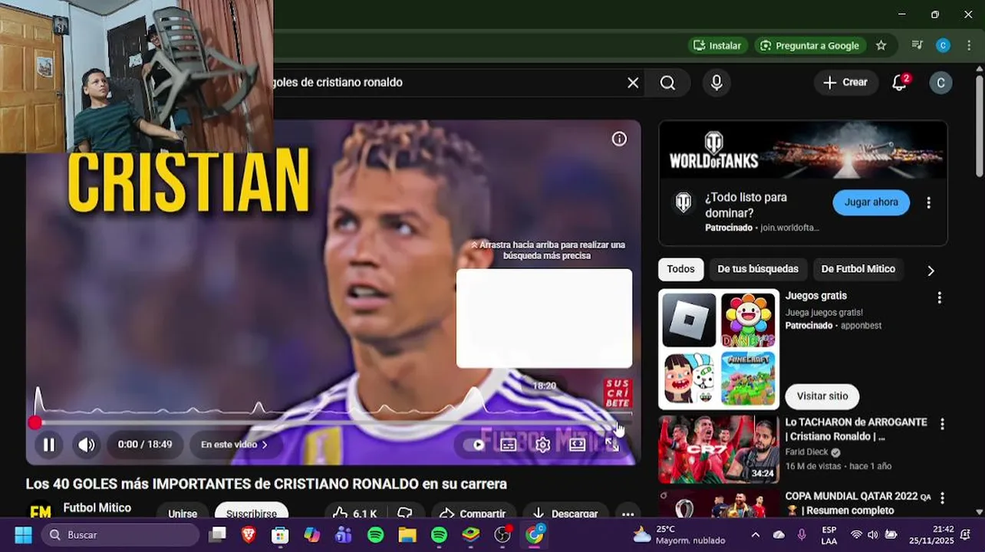Screen dimensions: 985x552
Task: Open the player settings gear
Action: click(542, 445)
